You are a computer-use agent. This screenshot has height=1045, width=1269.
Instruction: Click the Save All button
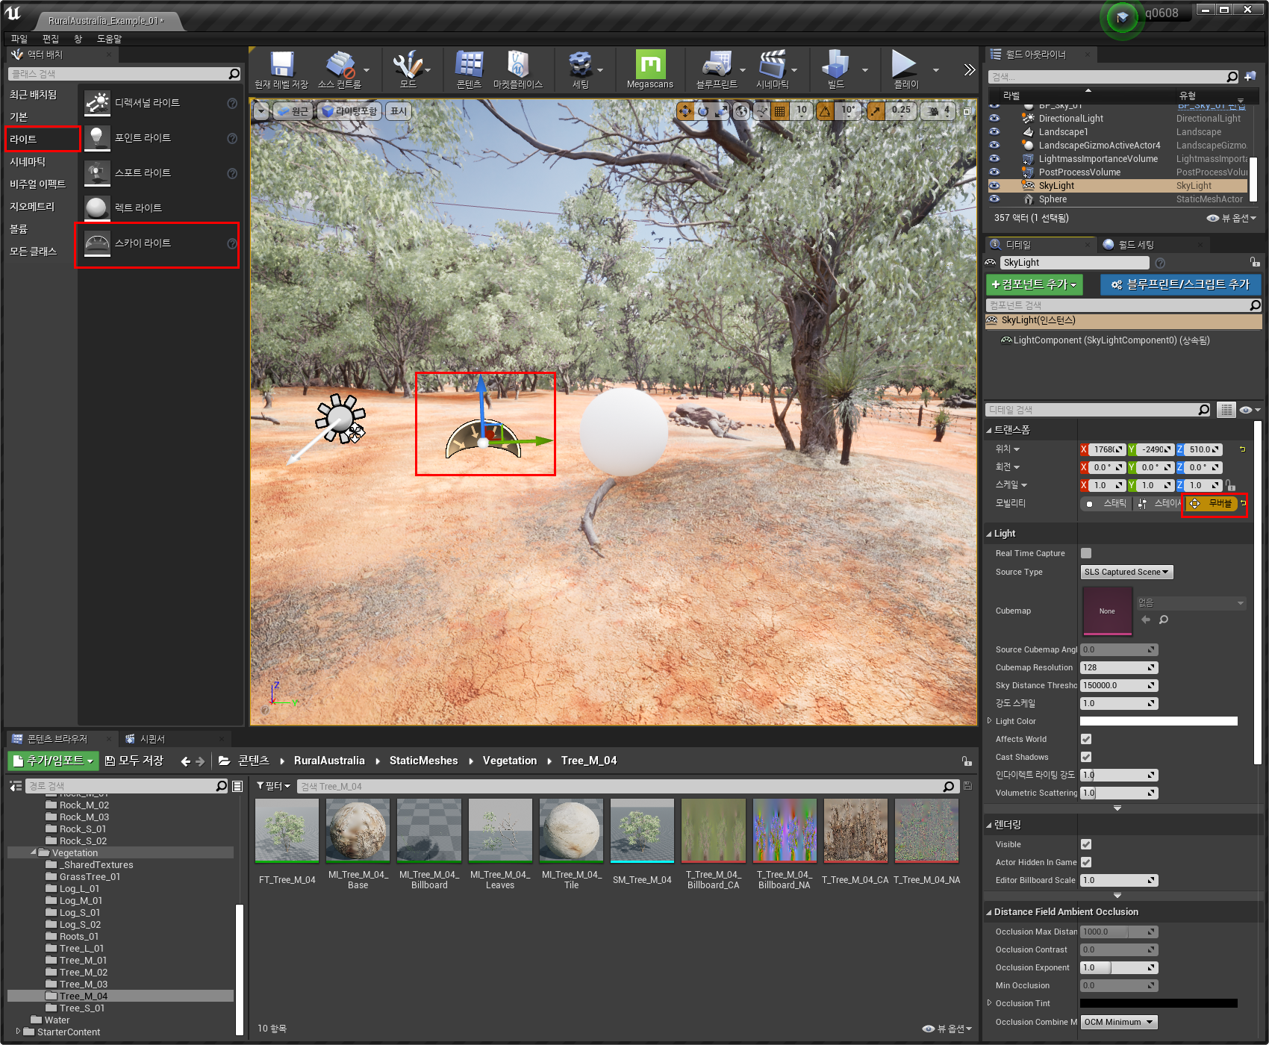pos(135,761)
